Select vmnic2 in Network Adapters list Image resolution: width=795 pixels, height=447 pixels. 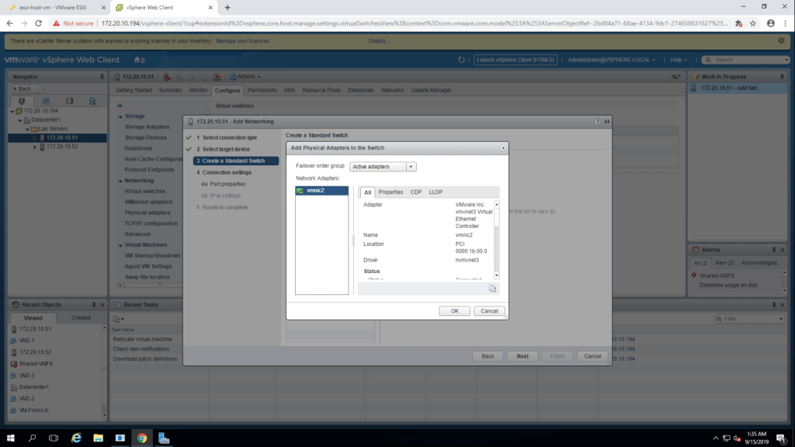(x=318, y=190)
